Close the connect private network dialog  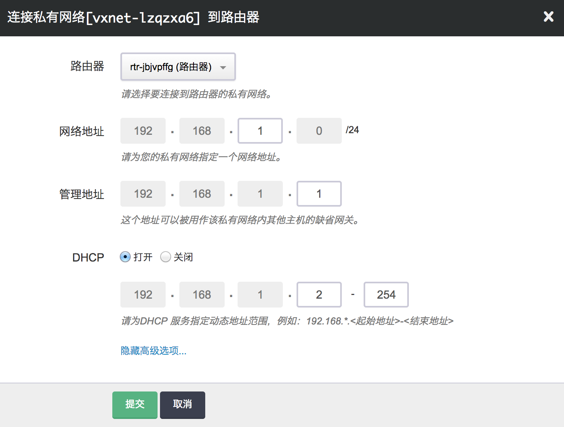[x=548, y=17]
